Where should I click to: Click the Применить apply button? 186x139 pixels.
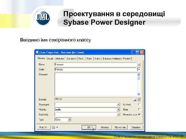(x=120, y=127)
